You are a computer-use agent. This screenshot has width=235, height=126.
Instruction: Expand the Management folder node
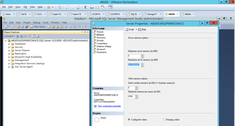(9, 60)
